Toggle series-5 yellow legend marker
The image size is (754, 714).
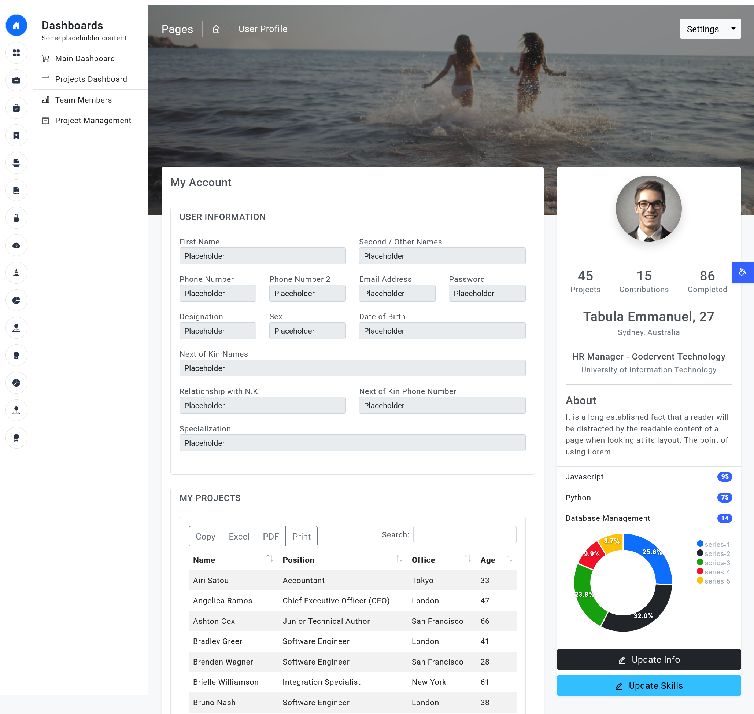(700, 581)
